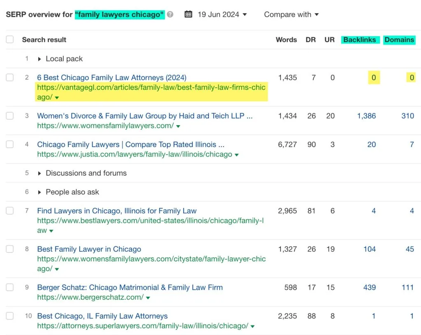Click the URL dropdown arrow for justia.com

tap(236, 155)
